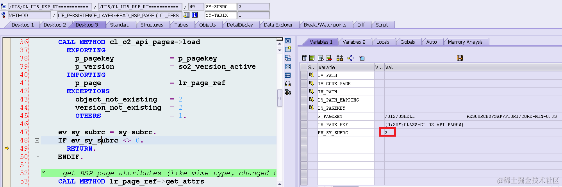
Task: Click the SY-TABIX field in the header
Action: [x=221, y=15]
